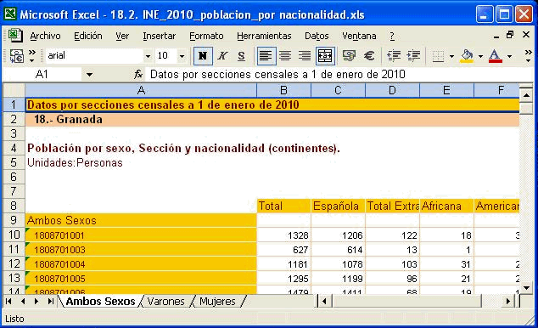Align text left in cell
Viewport: 538px width, 328px height.
click(266, 56)
